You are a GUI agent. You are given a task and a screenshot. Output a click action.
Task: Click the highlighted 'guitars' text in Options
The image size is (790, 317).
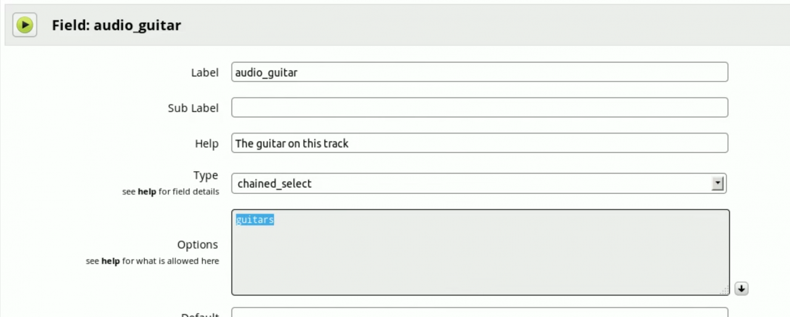click(255, 220)
